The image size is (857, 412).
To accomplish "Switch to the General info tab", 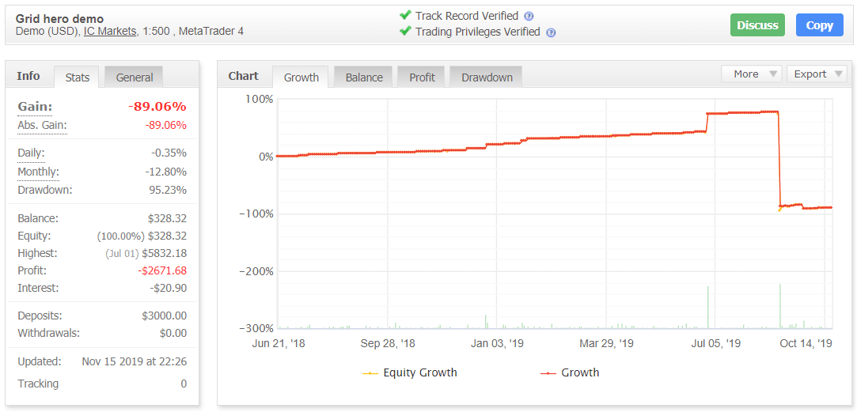I will click(134, 77).
